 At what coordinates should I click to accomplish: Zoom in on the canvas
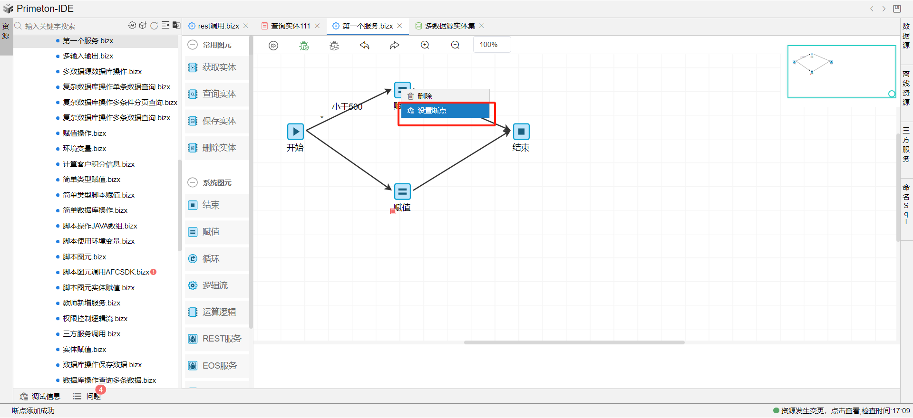tap(425, 45)
